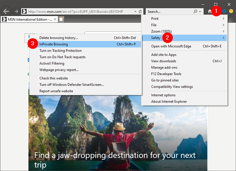This screenshot has height=171, width=236.
Task: Select Check this website
Action: (85, 78)
